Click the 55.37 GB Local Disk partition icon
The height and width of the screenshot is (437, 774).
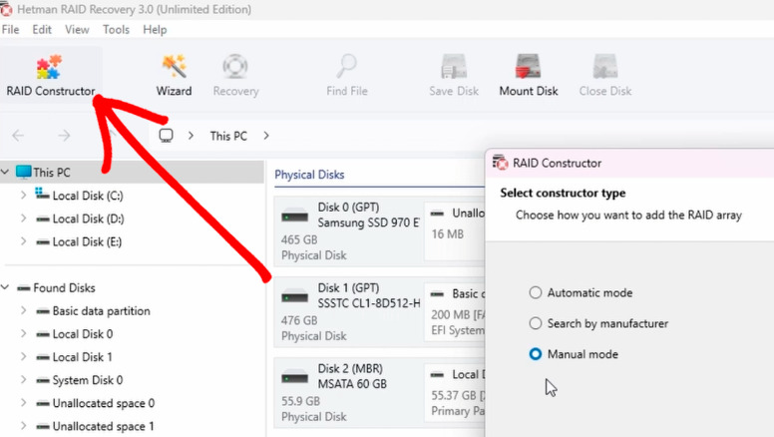coord(437,375)
